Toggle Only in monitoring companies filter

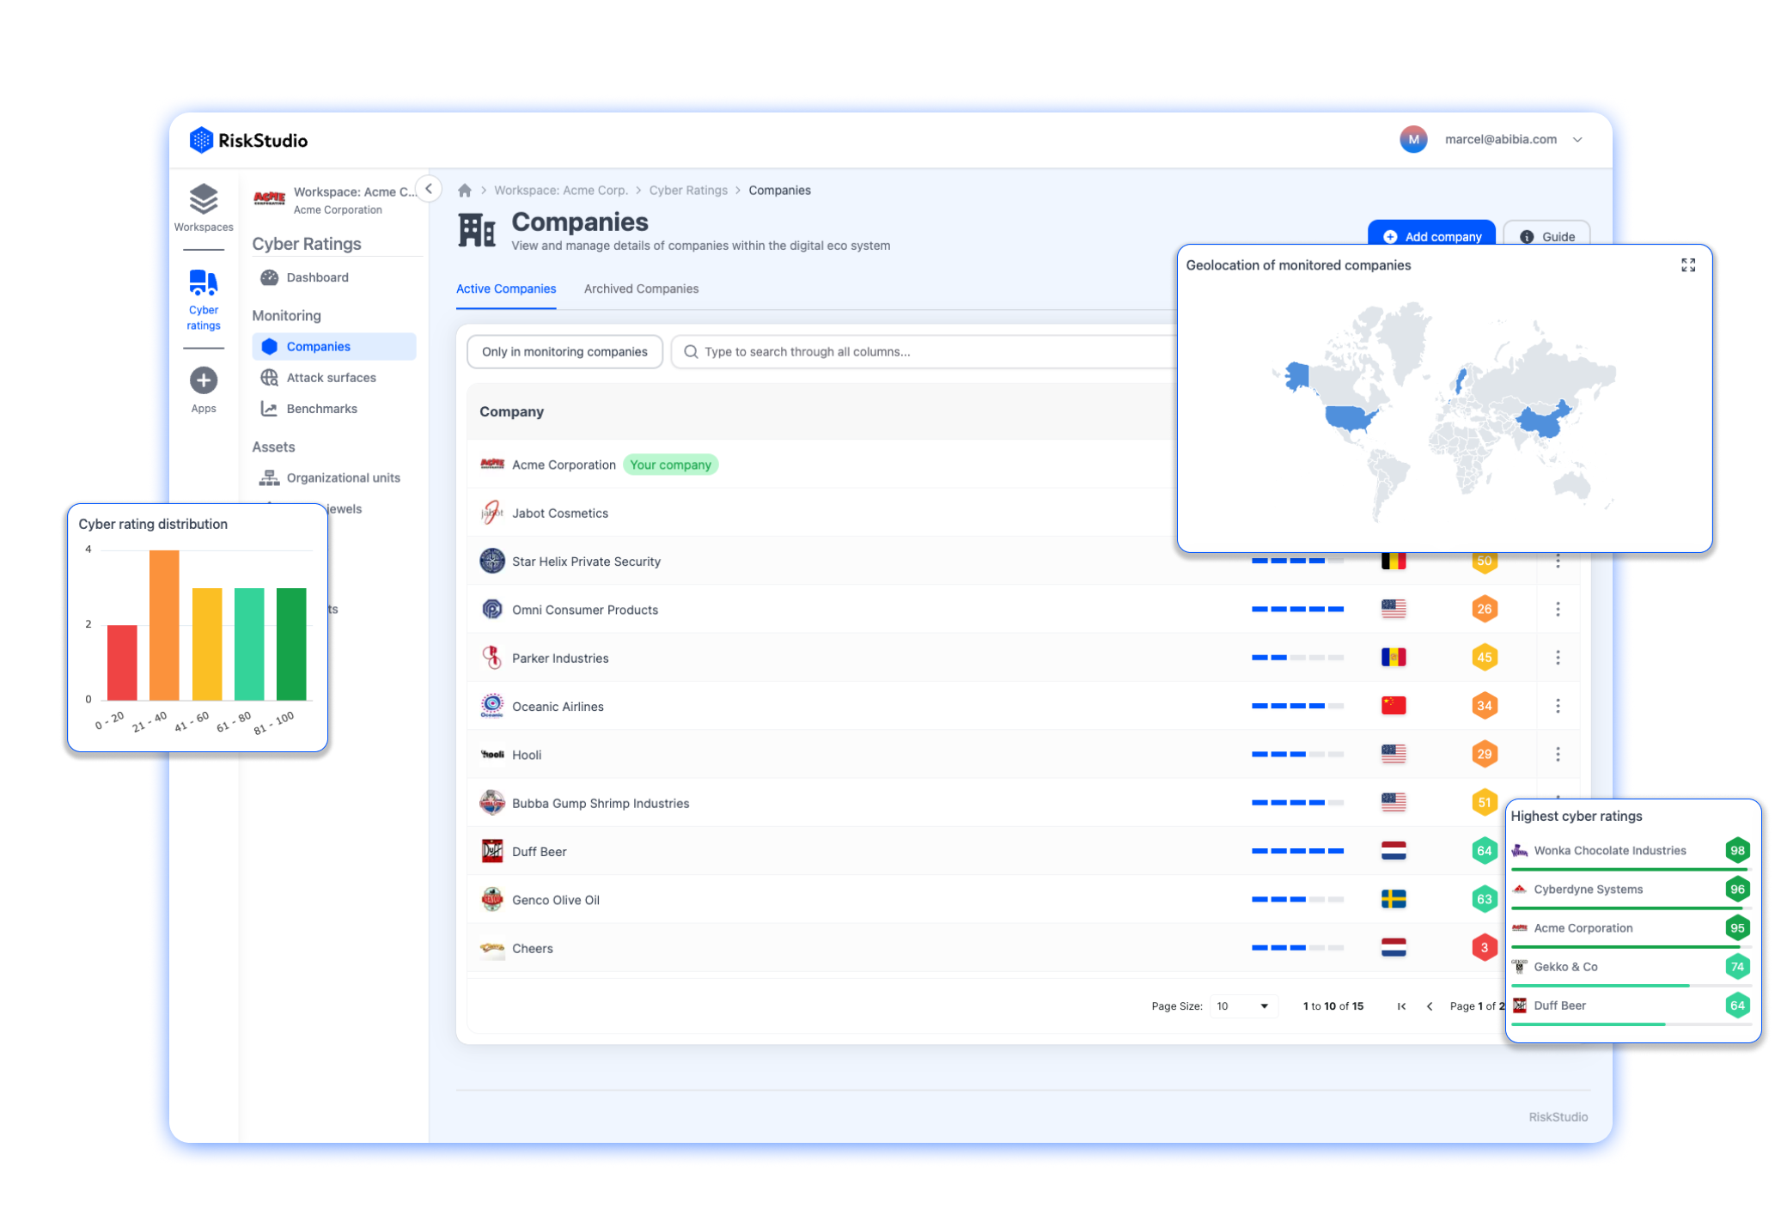pyautogui.click(x=564, y=352)
